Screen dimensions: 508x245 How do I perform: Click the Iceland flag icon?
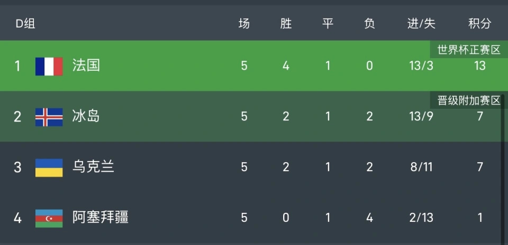point(49,117)
